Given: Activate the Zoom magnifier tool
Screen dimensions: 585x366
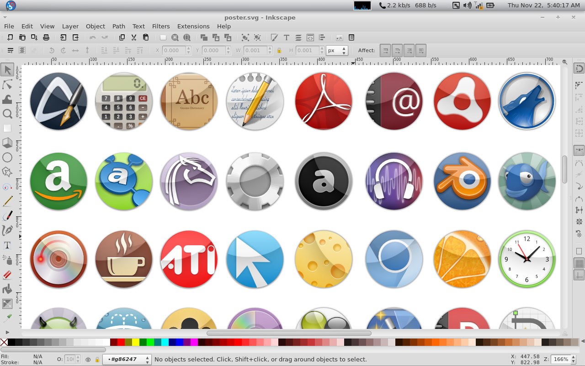Looking at the screenshot, I should [x=7, y=113].
